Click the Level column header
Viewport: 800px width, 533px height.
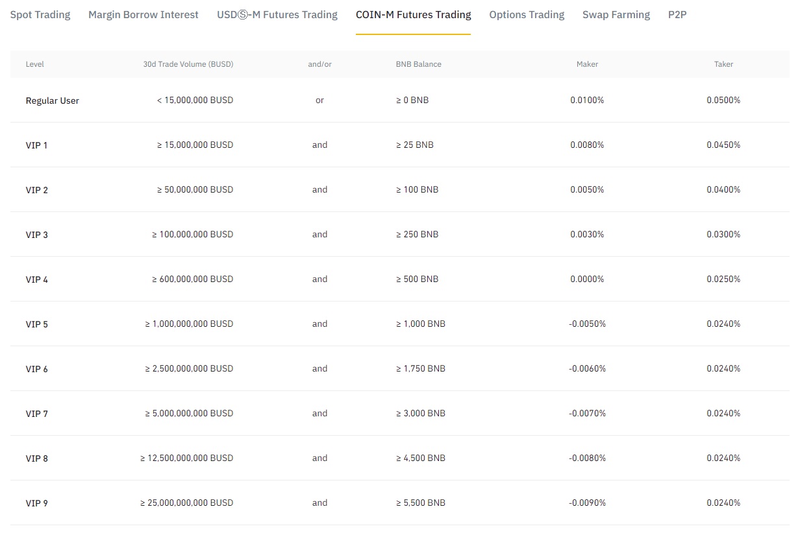pyautogui.click(x=35, y=64)
